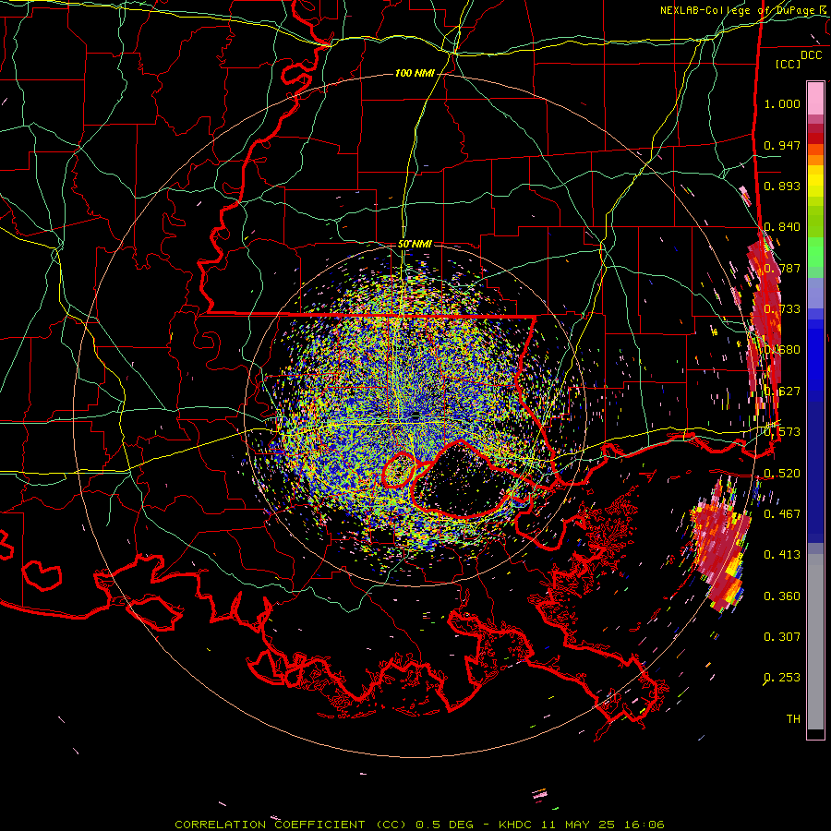Click the 0.947 legend value
The height and width of the screenshot is (831, 831).
(782, 145)
